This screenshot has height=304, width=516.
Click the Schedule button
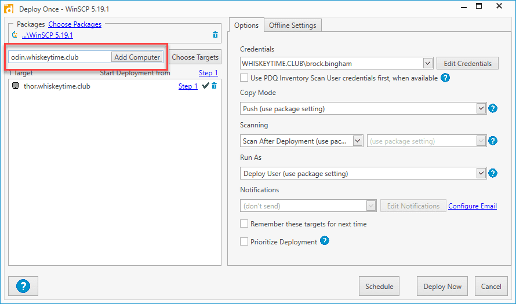(x=379, y=286)
